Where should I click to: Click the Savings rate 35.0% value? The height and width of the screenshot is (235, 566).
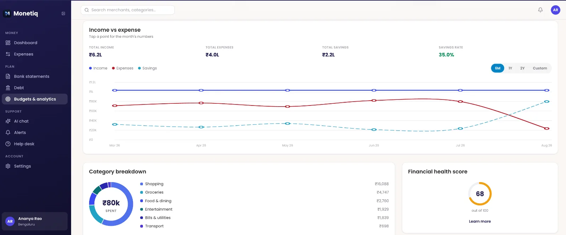[446, 55]
